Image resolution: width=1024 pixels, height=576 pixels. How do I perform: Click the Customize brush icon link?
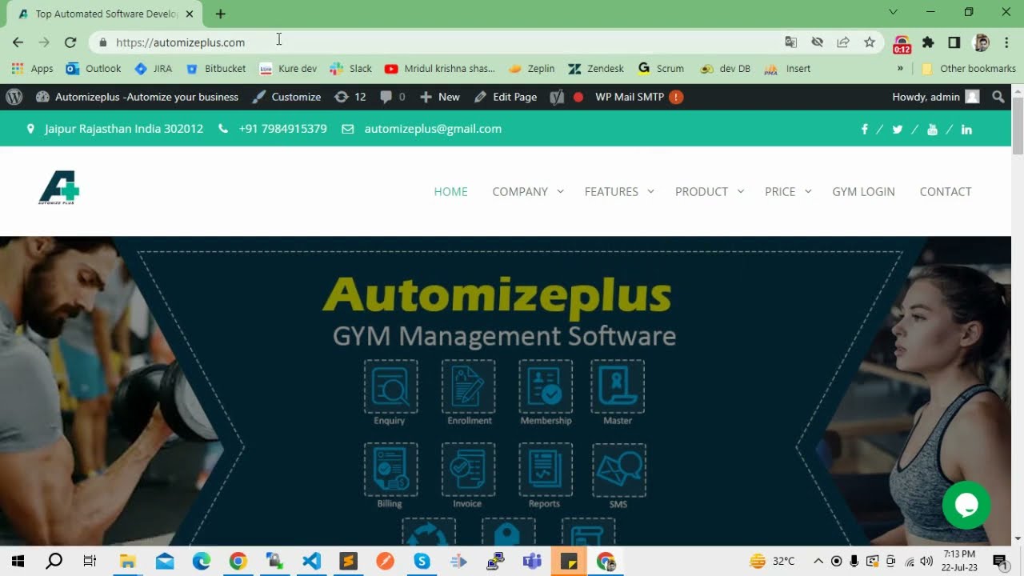click(x=286, y=97)
